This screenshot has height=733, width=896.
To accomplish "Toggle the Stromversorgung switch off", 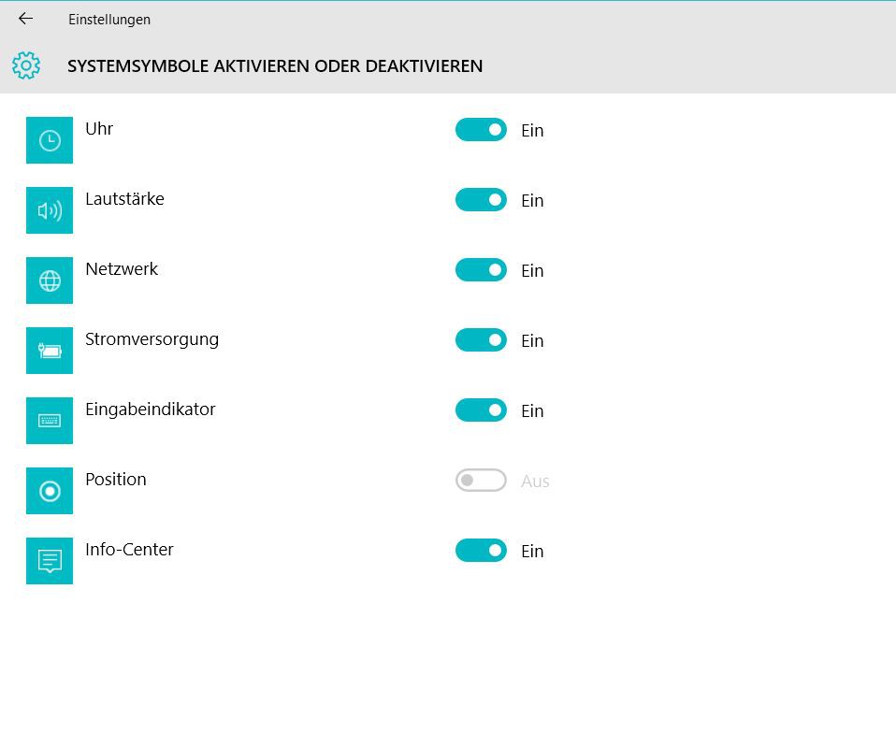I will coord(481,340).
